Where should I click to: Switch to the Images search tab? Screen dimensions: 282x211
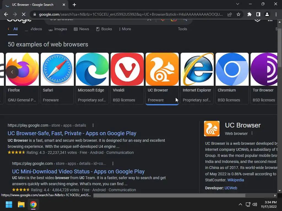pyautogui.click(x=58, y=29)
